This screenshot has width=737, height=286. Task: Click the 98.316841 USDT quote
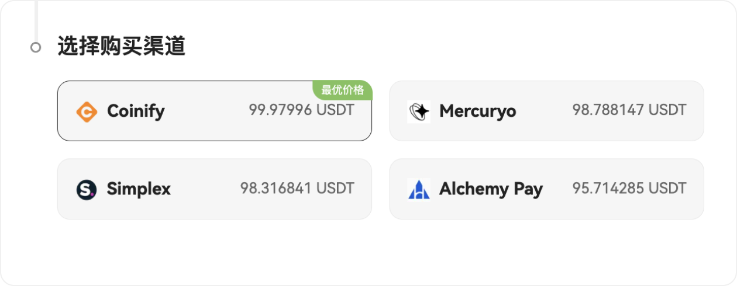(x=297, y=188)
